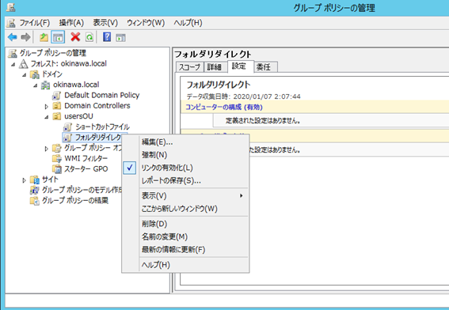Image resolution: width=449 pixels, height=310 pixels.
Task: Toggle リンクの有効化(L) checkmark in context menu
Action: tap(130, 168)
